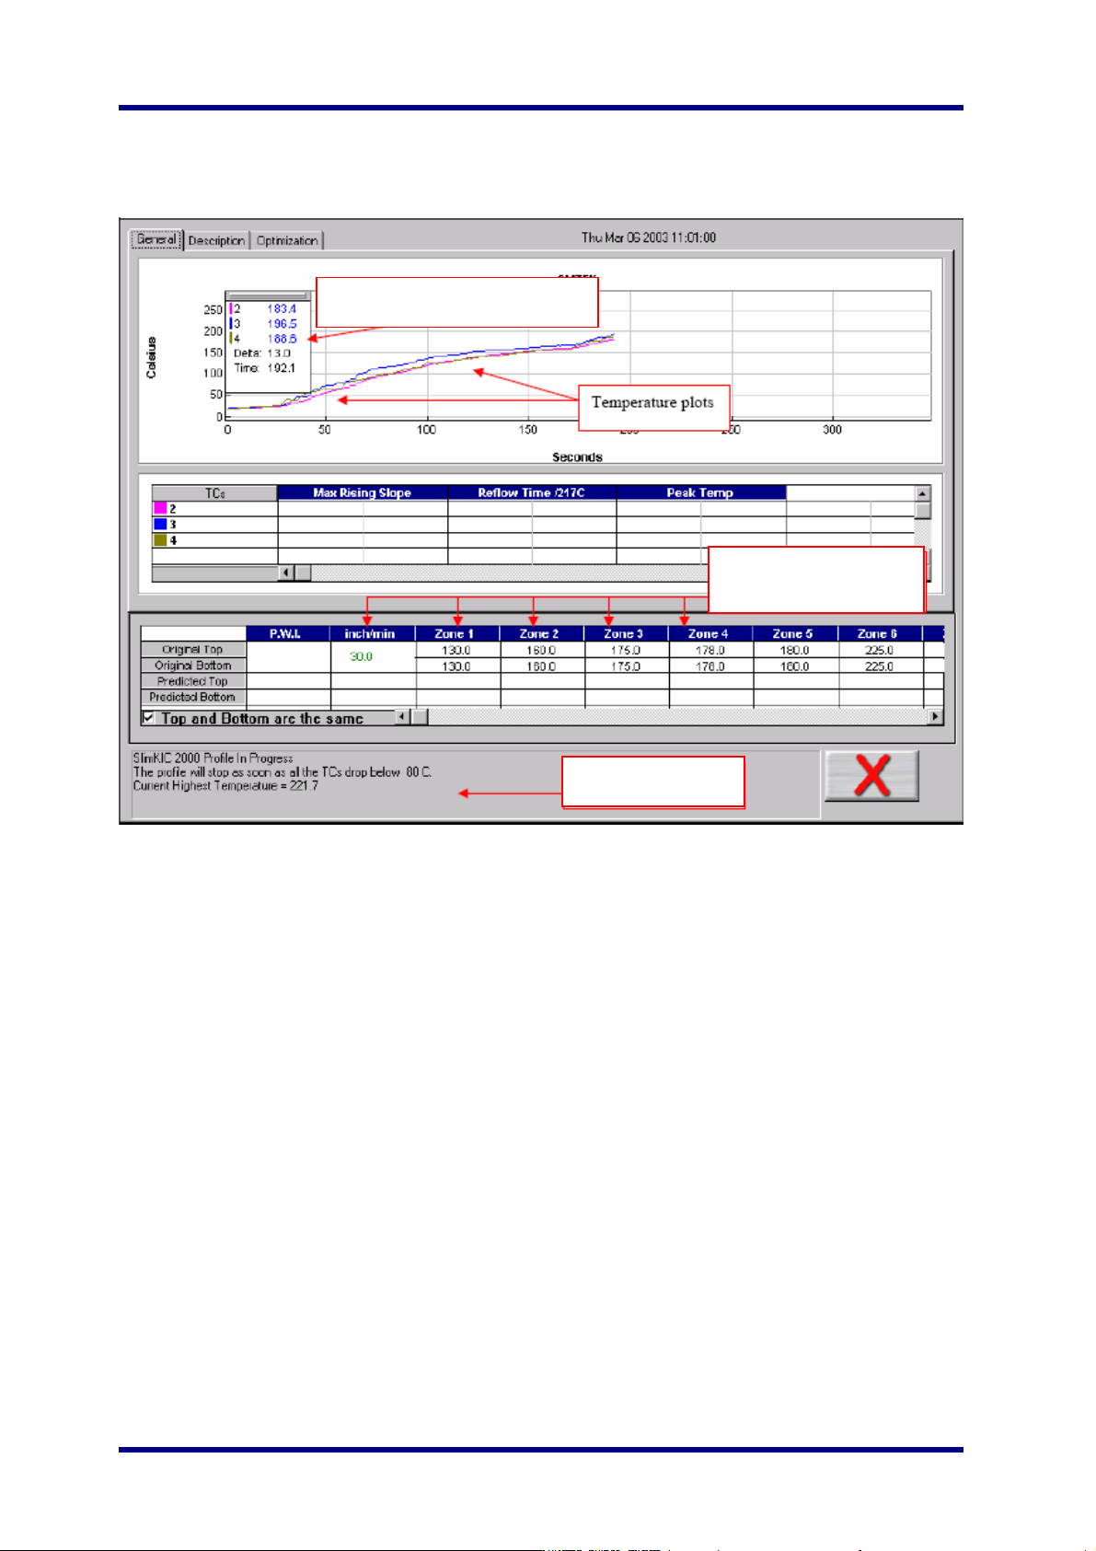1096x1551 pixels.
Task: Click legend value 196.5 for TC 3
Action: 282,324
